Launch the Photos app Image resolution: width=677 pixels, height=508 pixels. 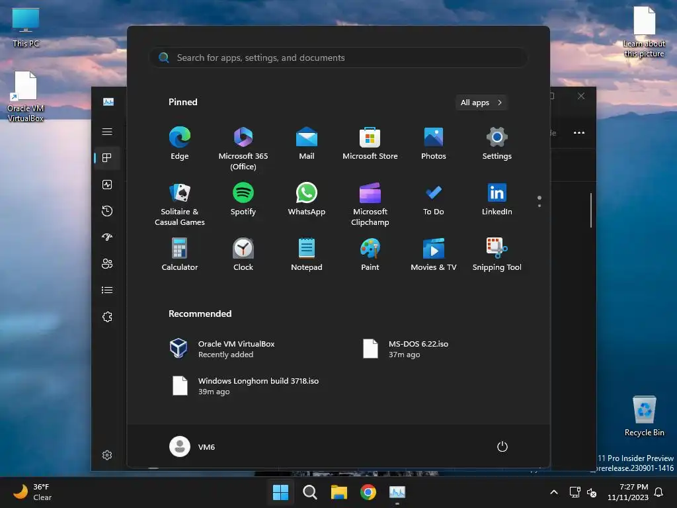click(x=434, y=144)
